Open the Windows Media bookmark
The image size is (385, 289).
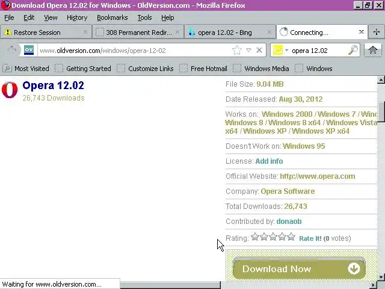click(x=261, y=69)
